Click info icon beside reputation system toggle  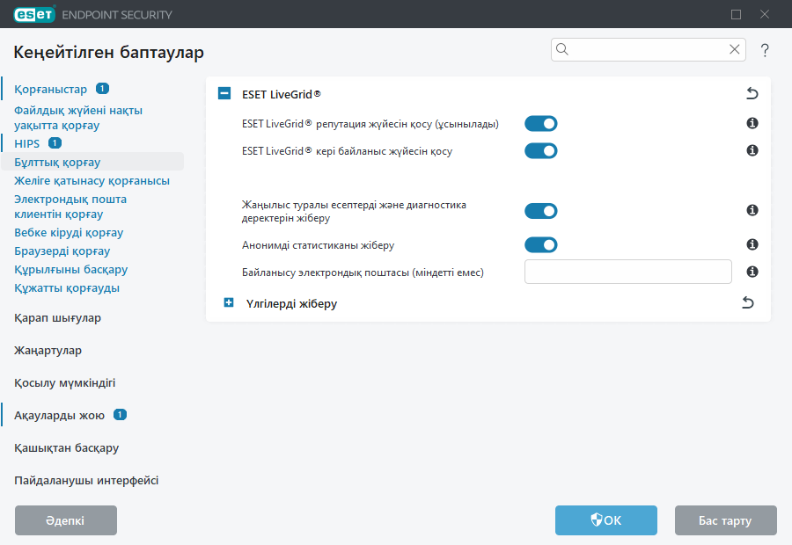coord(752,124)
